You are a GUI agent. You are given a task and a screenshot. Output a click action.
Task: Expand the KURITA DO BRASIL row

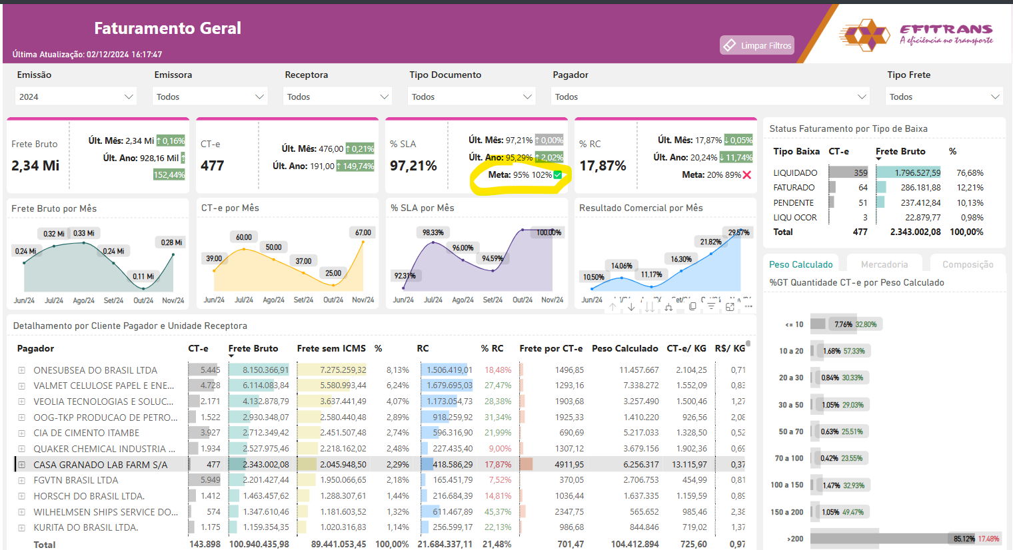[21, 527]
